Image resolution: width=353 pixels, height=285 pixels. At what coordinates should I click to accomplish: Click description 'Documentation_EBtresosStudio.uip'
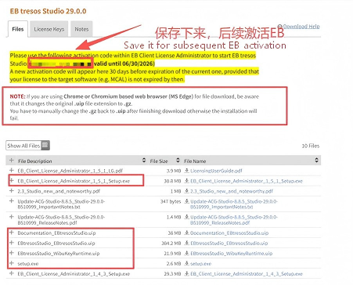tap(56, 233)
